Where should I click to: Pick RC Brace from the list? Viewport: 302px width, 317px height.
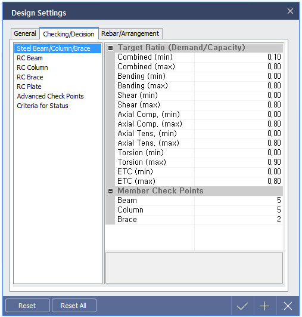click(58, 77)
